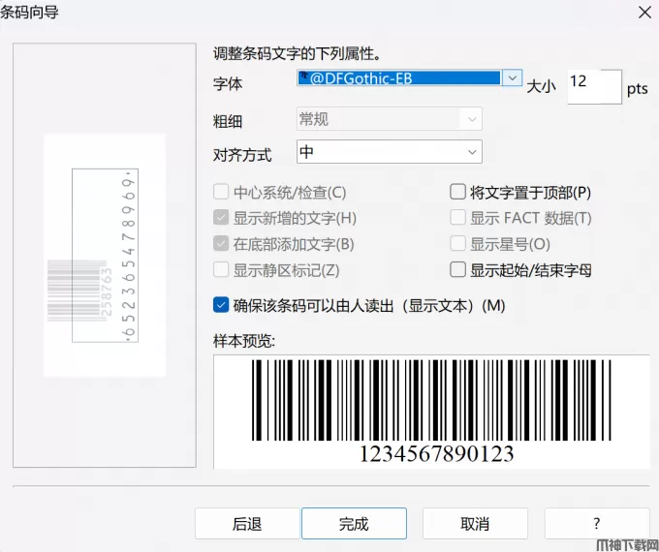This screenshot has width=659, height=552.
Task: Open the 对齐方式 alignment dropdown
Action: click(x=471, y=152)
